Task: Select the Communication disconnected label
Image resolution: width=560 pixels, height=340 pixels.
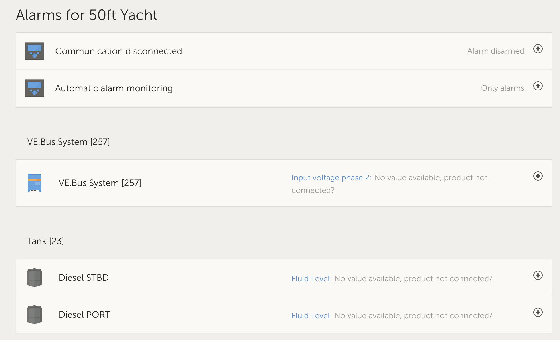Action: [118, 51]
